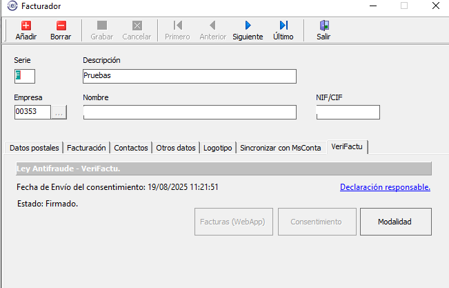Screen dimensions: 449x288
Task: Switch to the Datos postales tab
Action: coord(34,148)
